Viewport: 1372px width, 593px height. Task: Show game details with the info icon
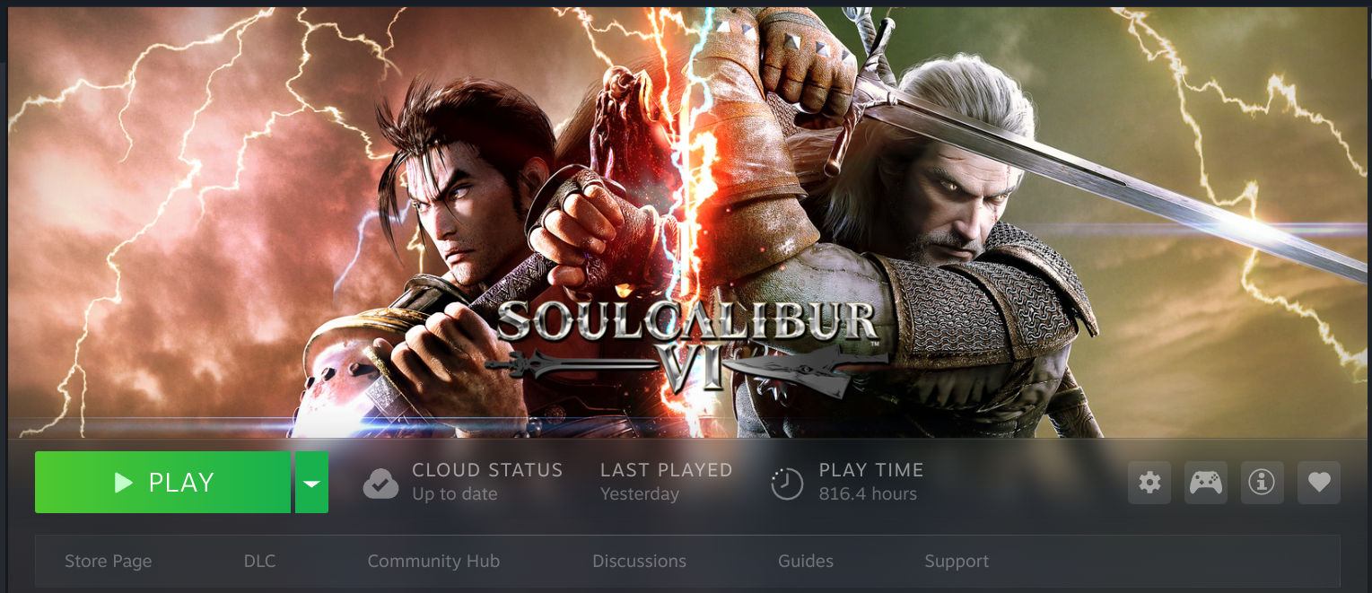[x=1262, y=483]
